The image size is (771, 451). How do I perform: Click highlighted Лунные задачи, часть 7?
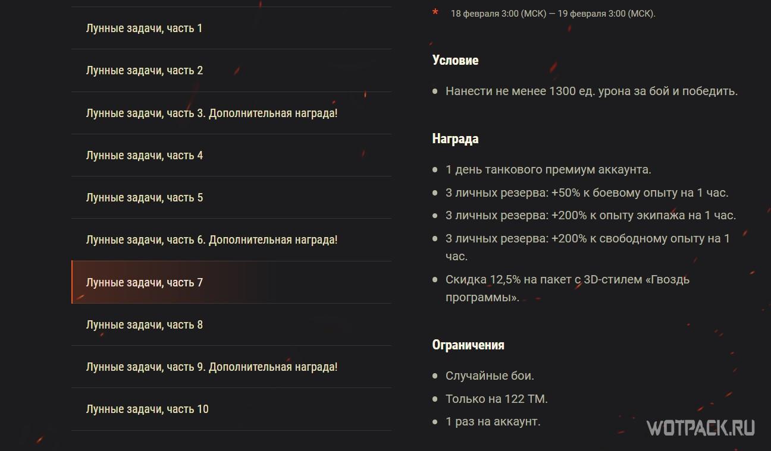tap(231, 282)
